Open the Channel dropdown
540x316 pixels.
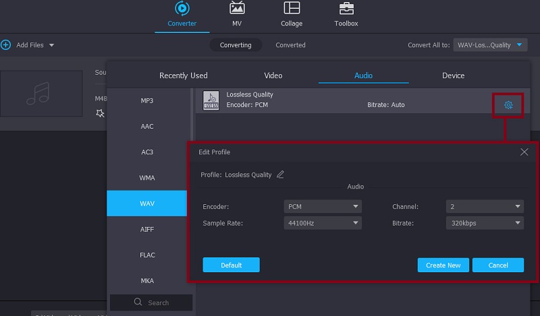click(485, 206)
